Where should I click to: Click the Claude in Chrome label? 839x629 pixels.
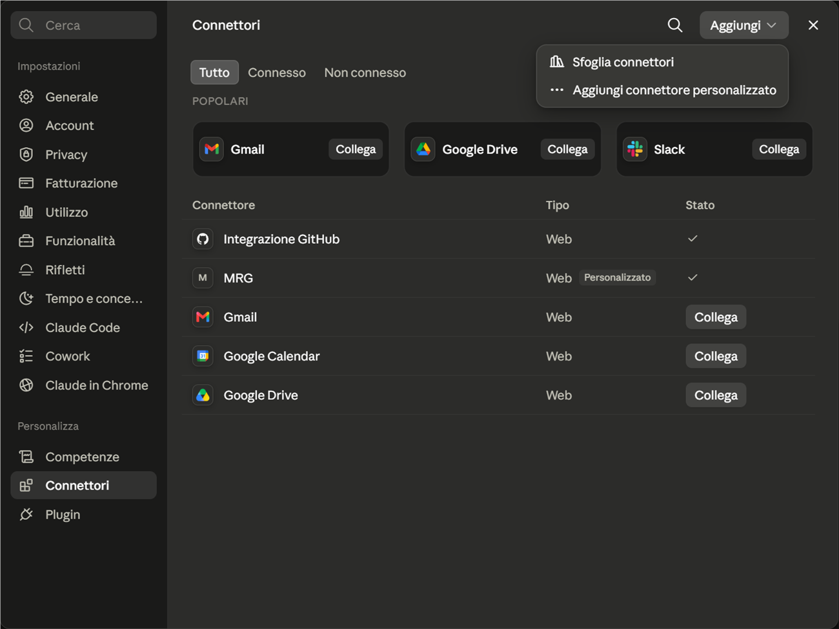point(97,385)
